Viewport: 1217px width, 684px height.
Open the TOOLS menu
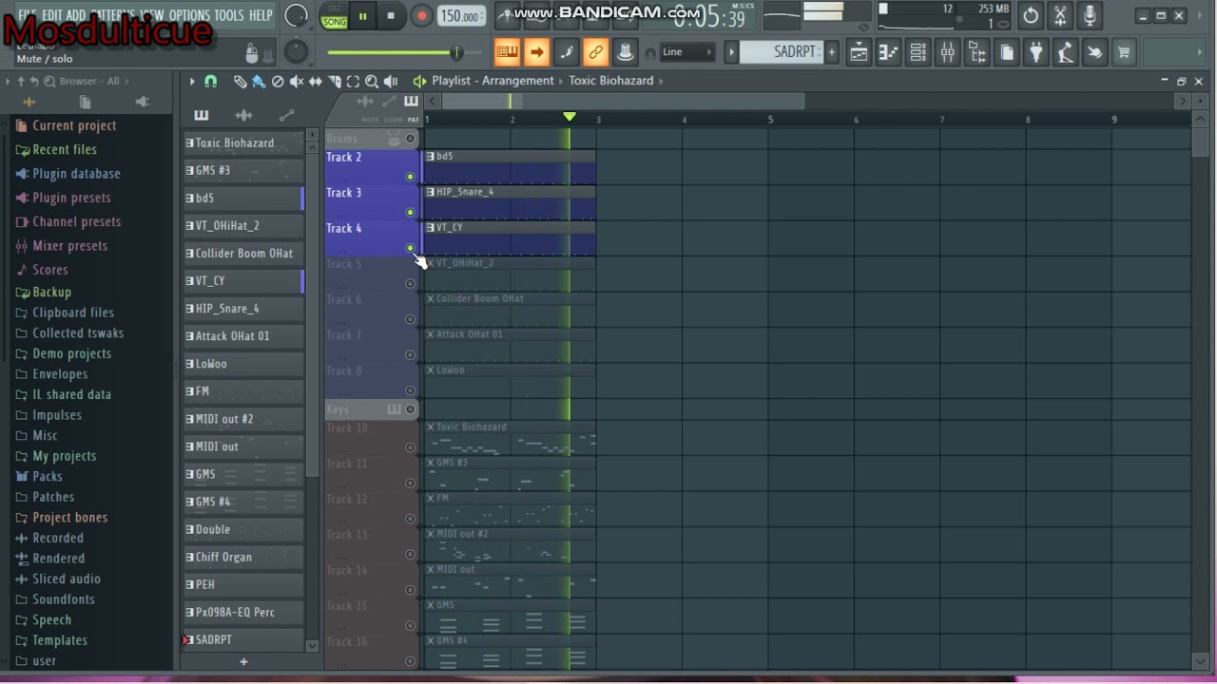(229, 15)
